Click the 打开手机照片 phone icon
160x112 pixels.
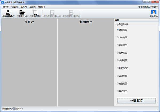pos(35,12)
